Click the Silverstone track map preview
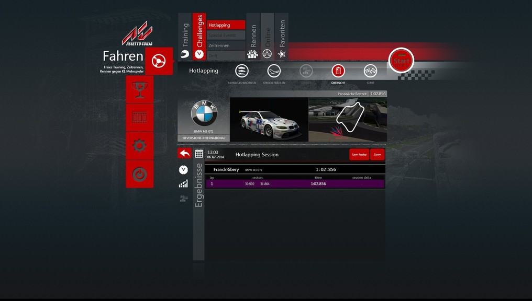Image resolution: width=532 pixels, height=301 pixels. pos(348,120)
